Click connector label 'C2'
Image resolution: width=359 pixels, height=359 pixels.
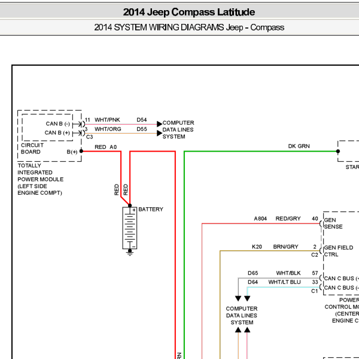point(315,255)
